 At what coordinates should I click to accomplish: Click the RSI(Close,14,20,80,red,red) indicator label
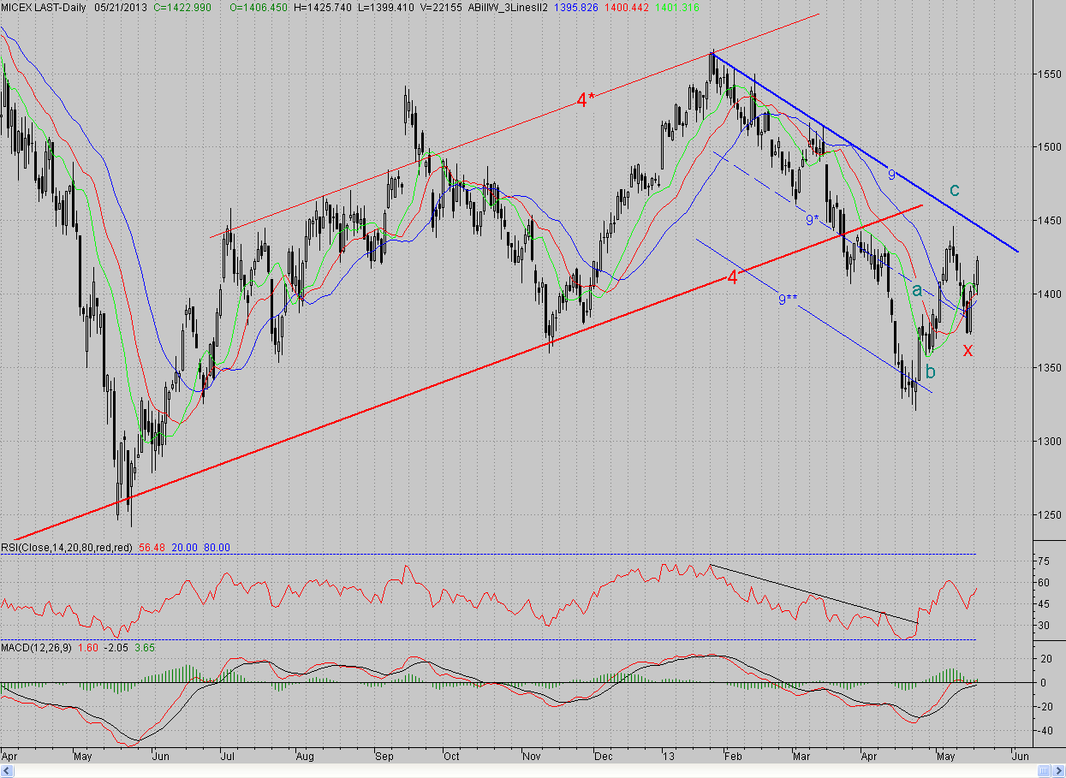[x=67, y=548]
